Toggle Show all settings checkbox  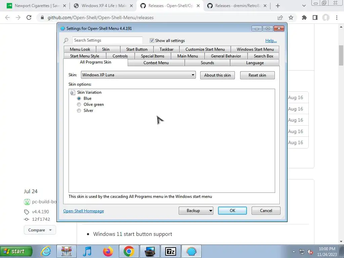point(152,40)
